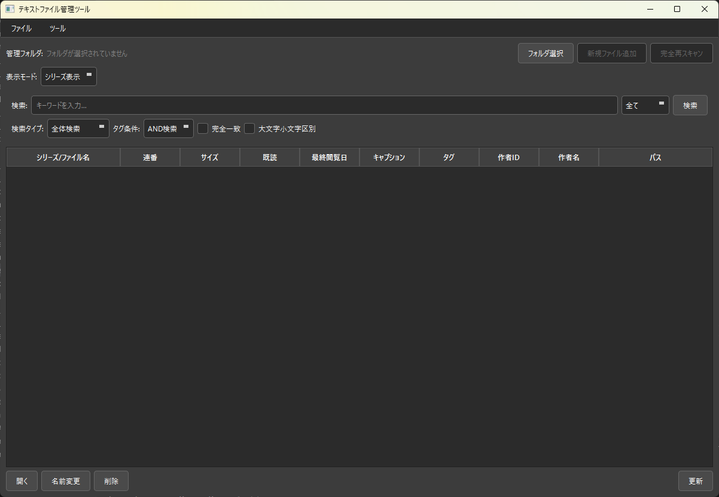Image resolution: width=719 pixels, height=497 pixels.
Task: Sort by 最終閲覧日 column header
Action: click(x=329, y=158)
